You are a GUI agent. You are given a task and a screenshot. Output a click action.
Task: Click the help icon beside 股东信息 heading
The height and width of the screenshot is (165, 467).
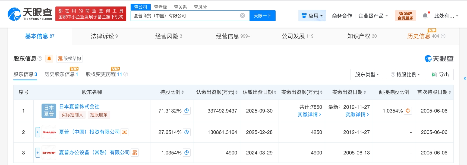pos(40,58)
